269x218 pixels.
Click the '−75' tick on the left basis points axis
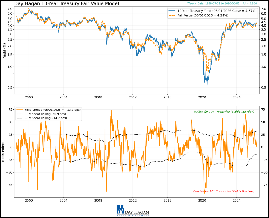tap(9, 185)
